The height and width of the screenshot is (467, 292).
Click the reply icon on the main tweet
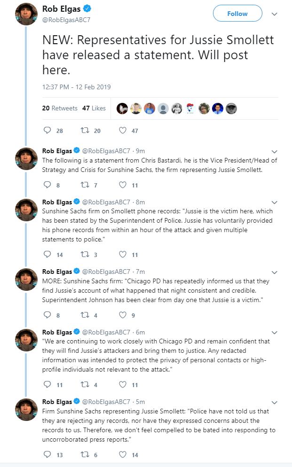click(47, 130)
